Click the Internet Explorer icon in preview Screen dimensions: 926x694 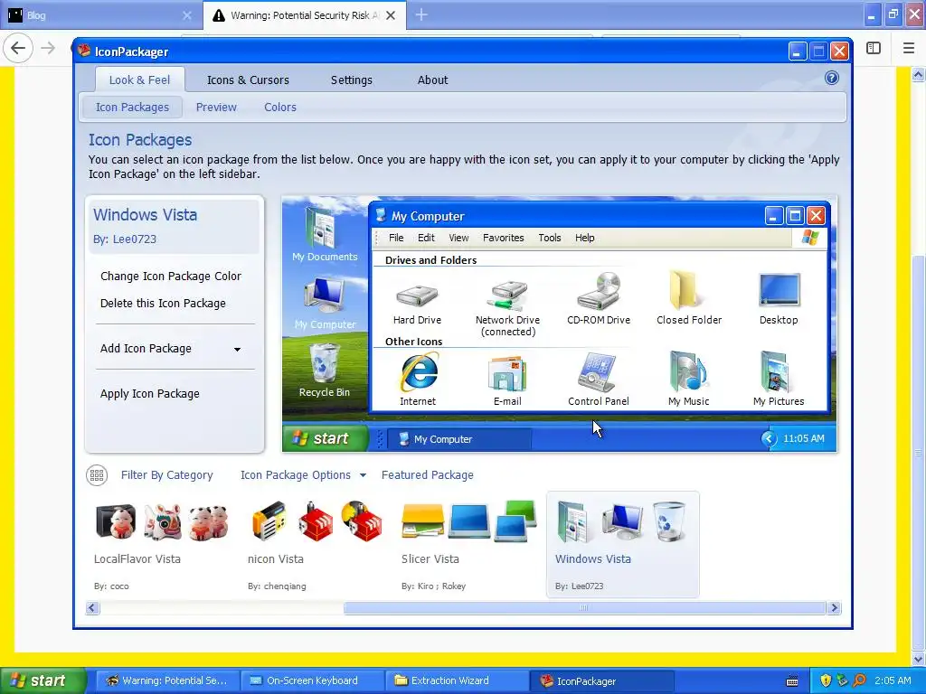[x=419, y=372]
